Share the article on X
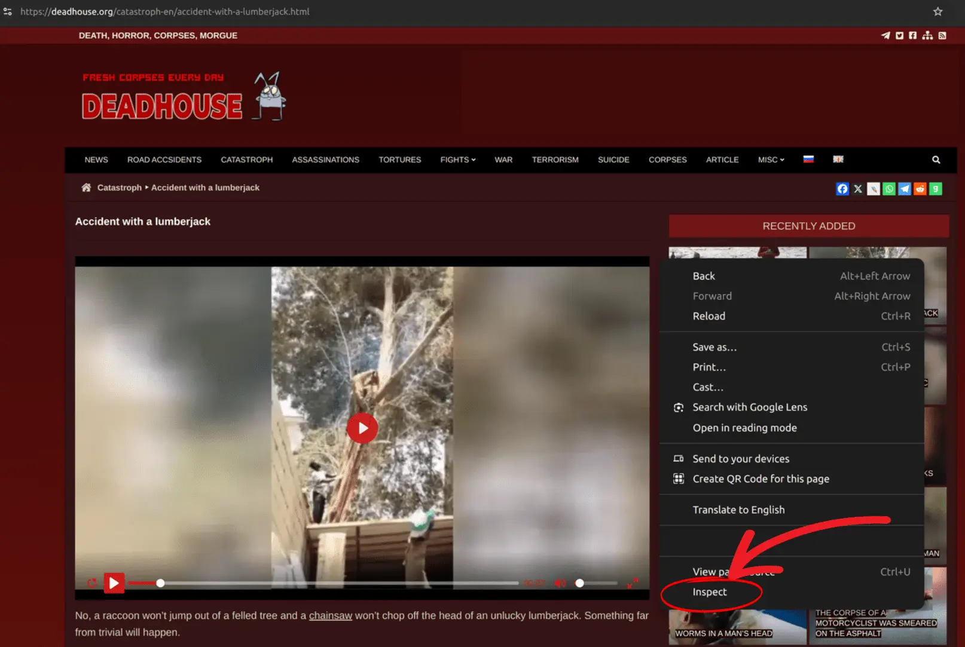965x647 pixels. click(x=858, y=189)
